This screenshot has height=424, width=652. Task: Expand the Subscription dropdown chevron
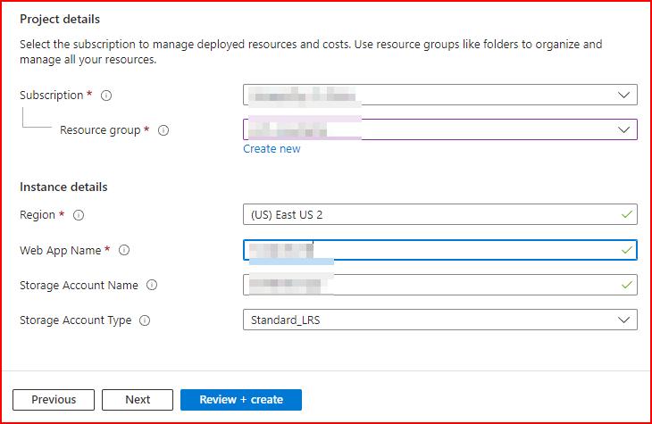point(623,95)
